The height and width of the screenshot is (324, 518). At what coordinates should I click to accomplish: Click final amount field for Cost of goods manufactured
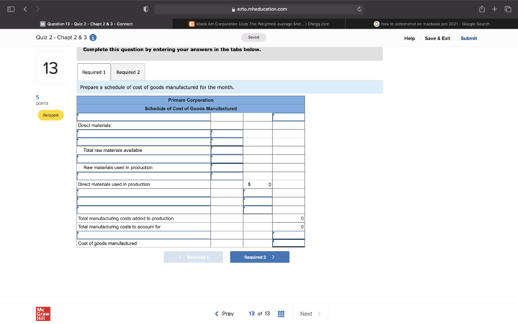(x=288, y=243)
